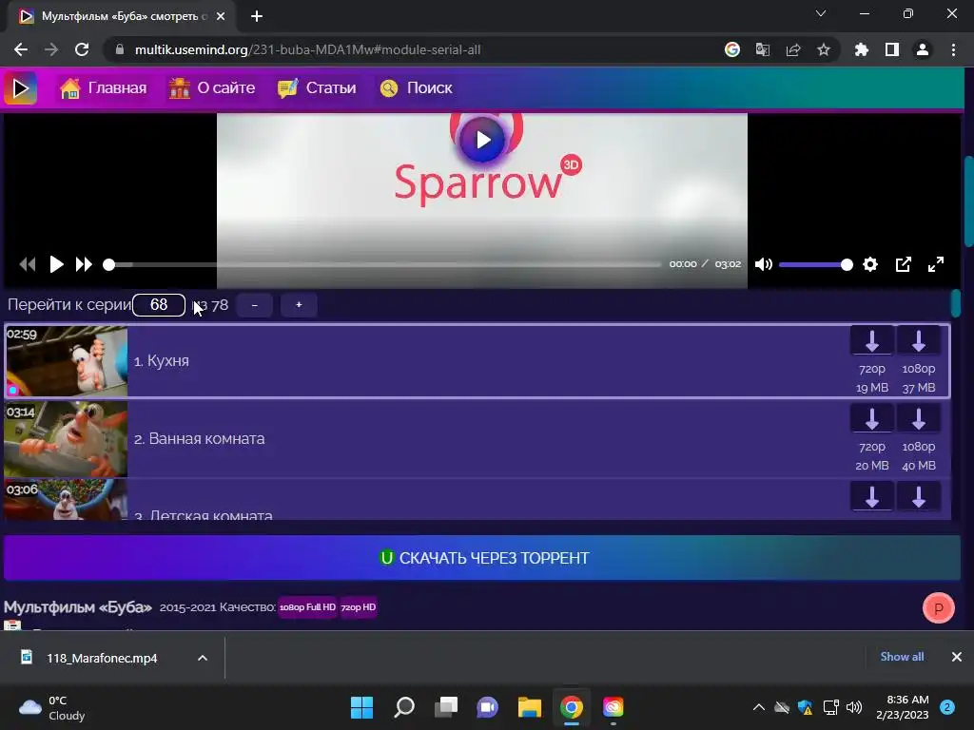Click the site logo play icon
The height and width of the screenshot is (730, 974).
click(x=21, y=88)
